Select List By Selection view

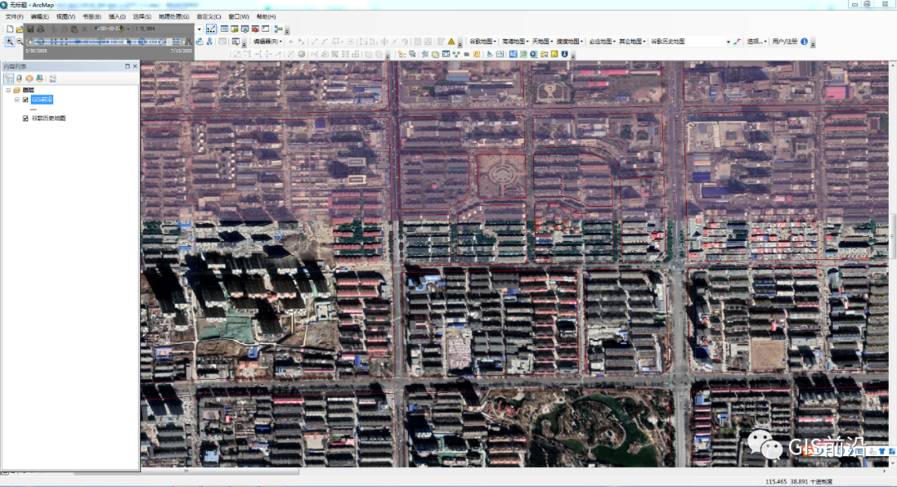coord(40,78)
